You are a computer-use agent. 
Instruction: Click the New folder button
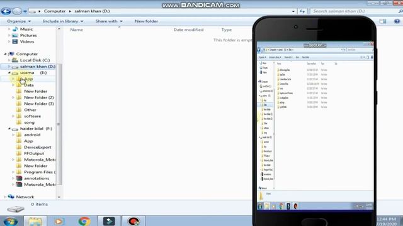pyautogui.click(x=146, y=21)
